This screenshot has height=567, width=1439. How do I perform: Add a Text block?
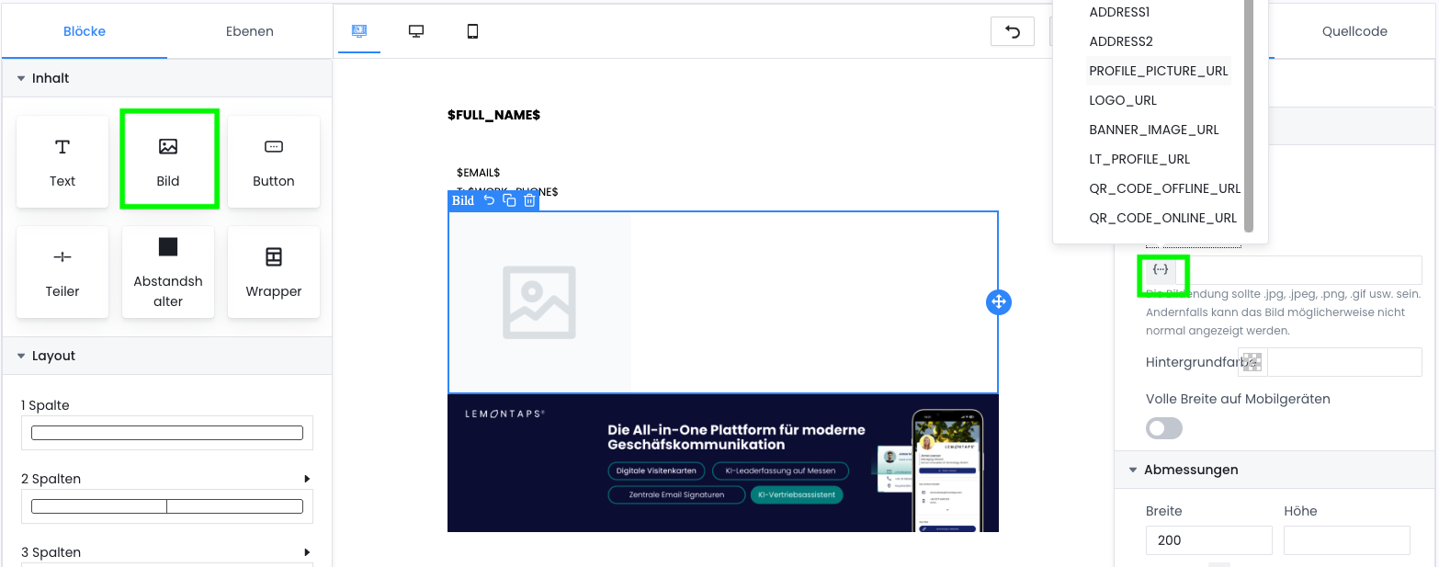tap(62, 162)
